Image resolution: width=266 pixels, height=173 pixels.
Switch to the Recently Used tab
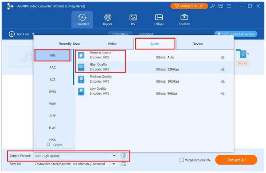(70, 44)
